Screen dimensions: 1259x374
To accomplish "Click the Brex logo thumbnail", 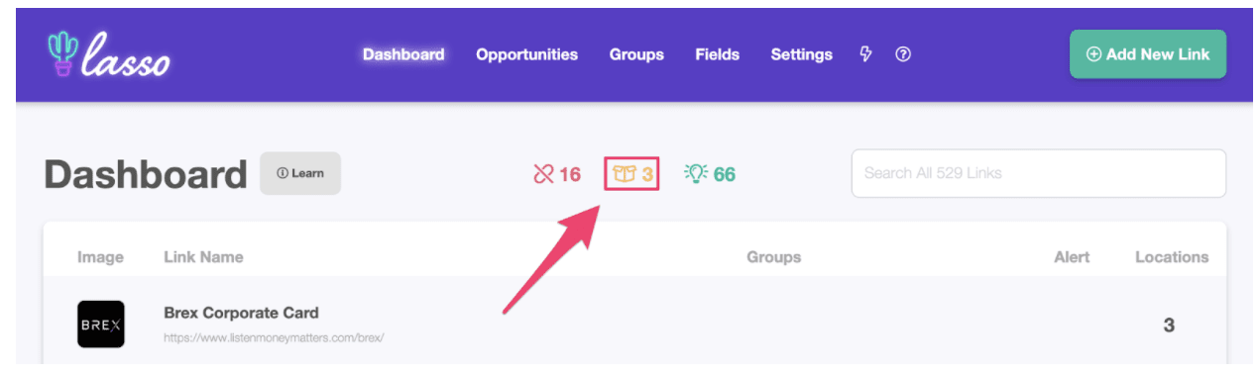I will (x=101, y=324).
